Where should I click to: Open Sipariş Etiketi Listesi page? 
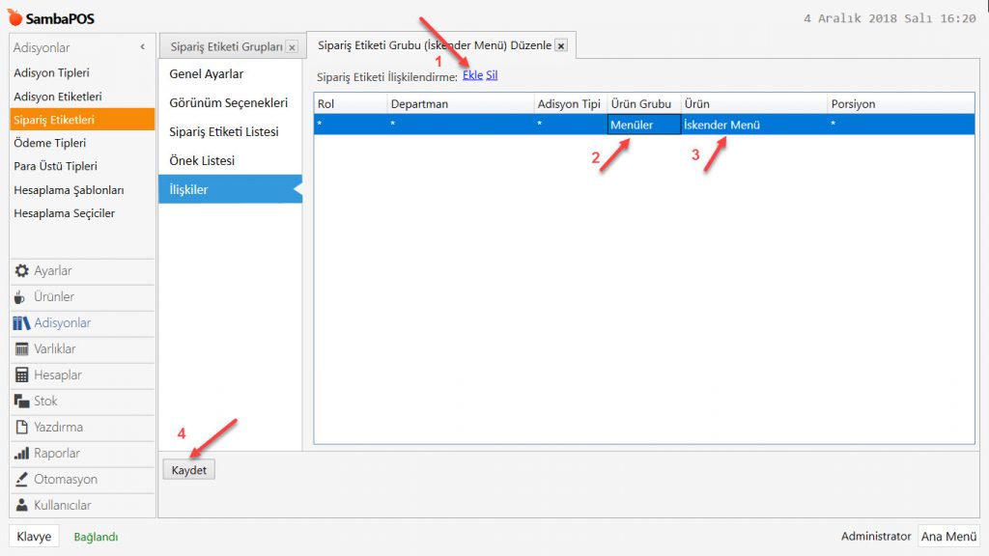point(224,132)
